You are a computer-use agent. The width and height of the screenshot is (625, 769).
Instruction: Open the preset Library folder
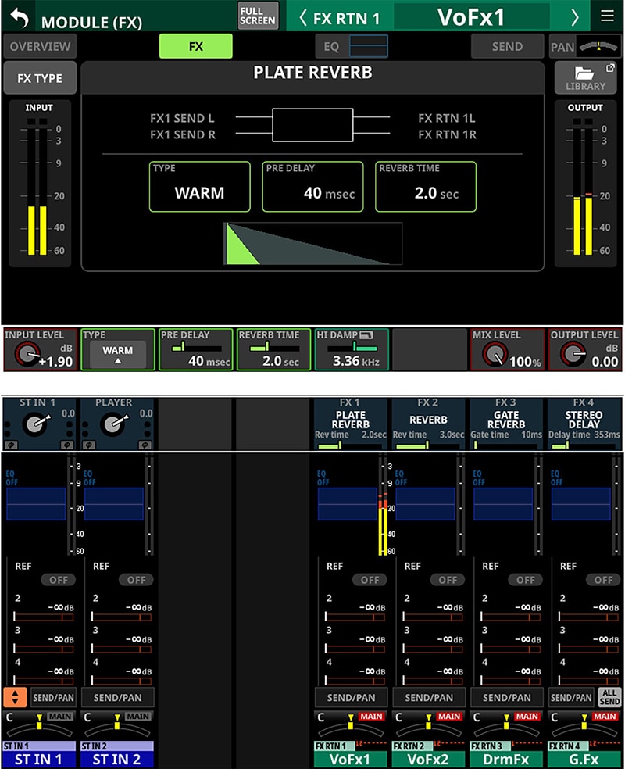click(584, 78)
